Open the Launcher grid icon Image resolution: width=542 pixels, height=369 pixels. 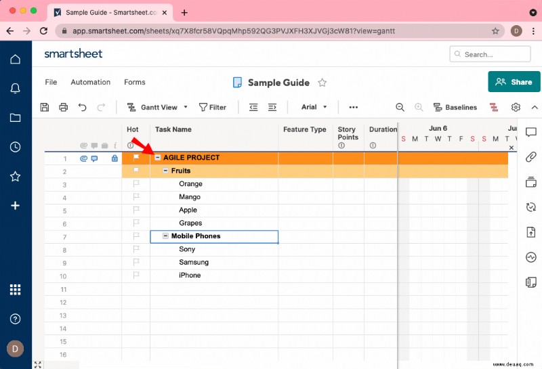(x=15, y=290)
